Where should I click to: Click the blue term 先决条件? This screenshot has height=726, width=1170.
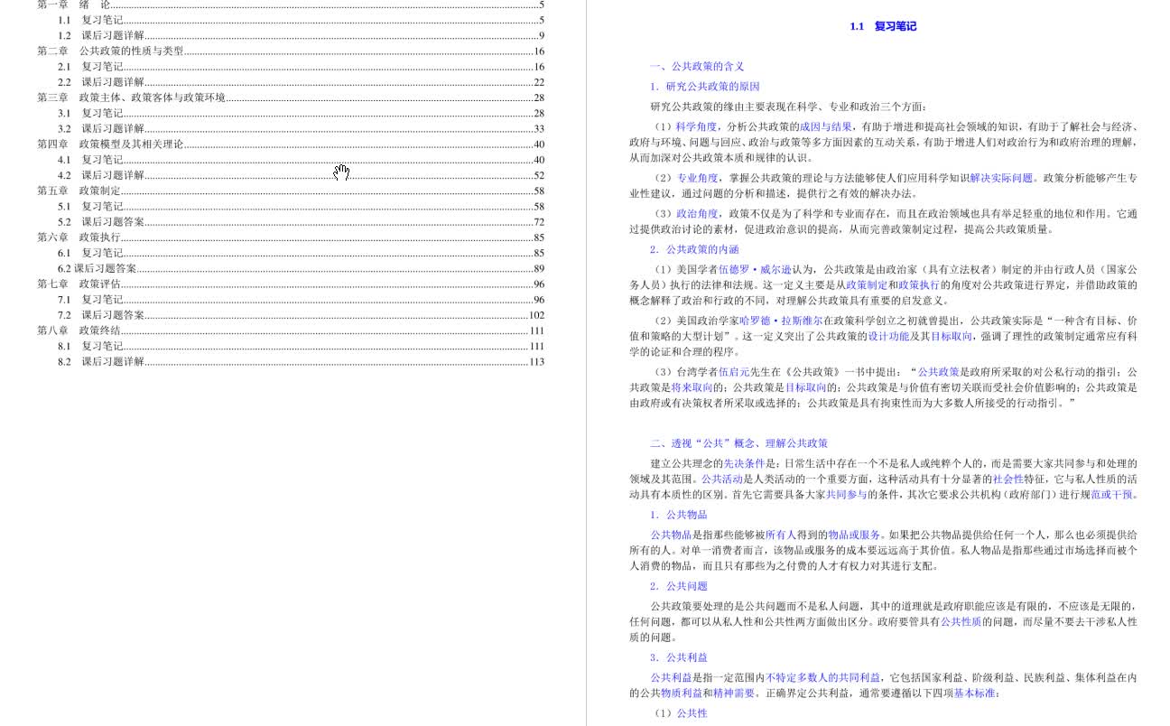[744, 463]
